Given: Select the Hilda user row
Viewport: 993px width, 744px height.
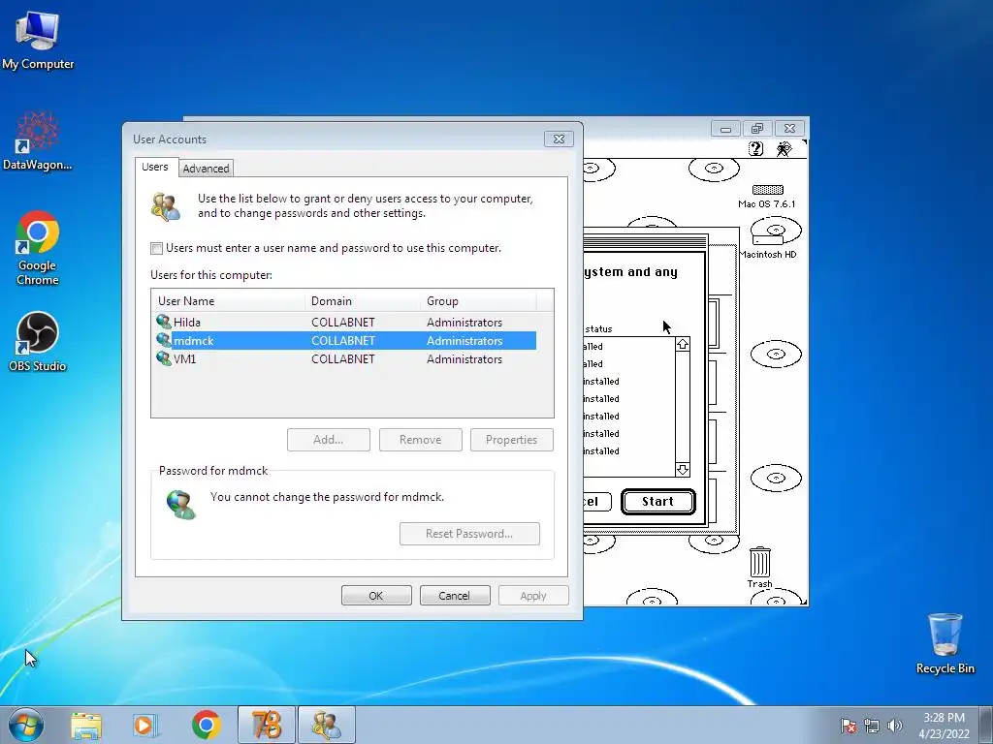Looking at the screenshot, I should 344,322.
